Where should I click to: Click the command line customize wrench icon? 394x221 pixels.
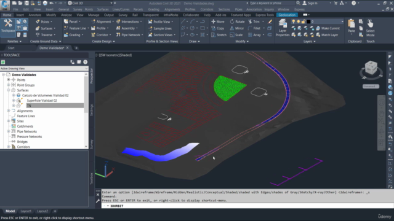click(x=98, y=201)
